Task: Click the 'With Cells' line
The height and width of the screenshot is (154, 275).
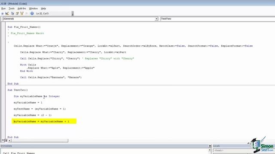Action: click(28, 65)
